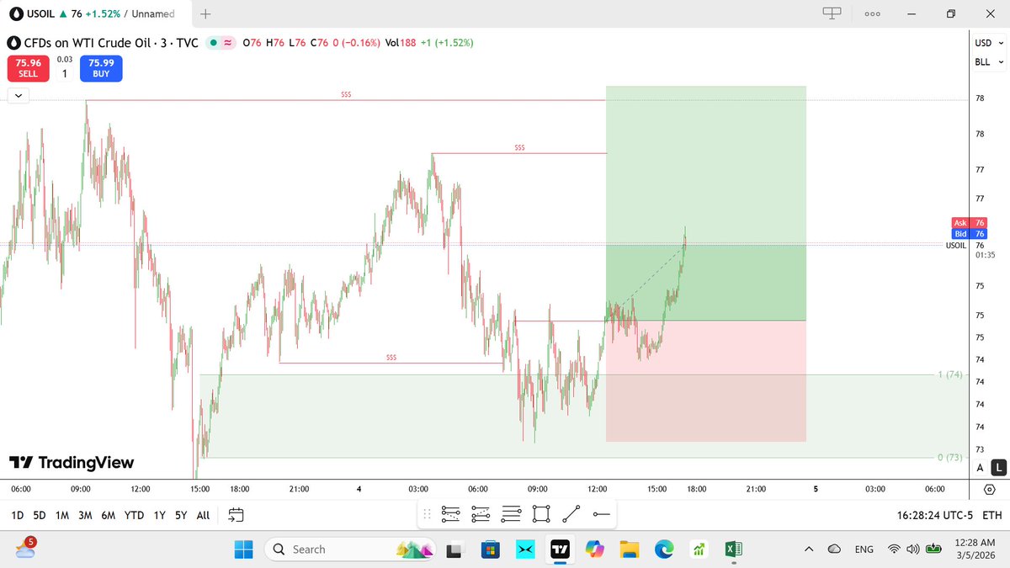Select the long position green profit zone

pyautogui.click(x=705, y=202)
